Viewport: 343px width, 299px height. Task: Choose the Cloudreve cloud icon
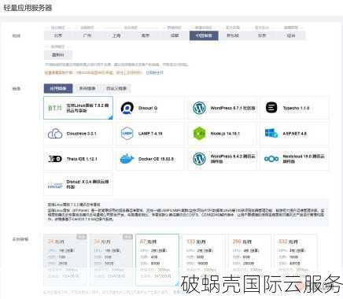pos(55,134)
